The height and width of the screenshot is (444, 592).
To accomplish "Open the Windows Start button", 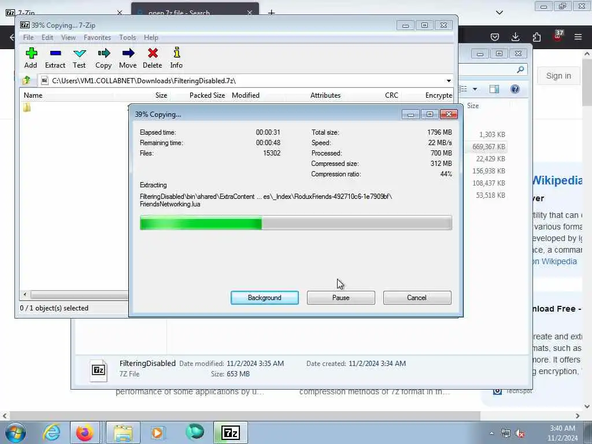I will pos(15,432).
